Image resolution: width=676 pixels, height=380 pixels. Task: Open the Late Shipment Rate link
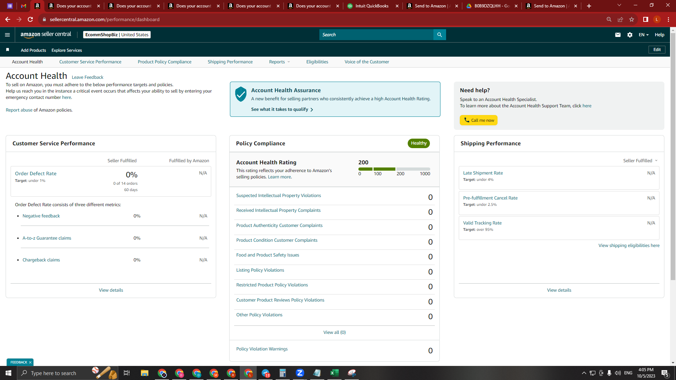click(483, 173)
